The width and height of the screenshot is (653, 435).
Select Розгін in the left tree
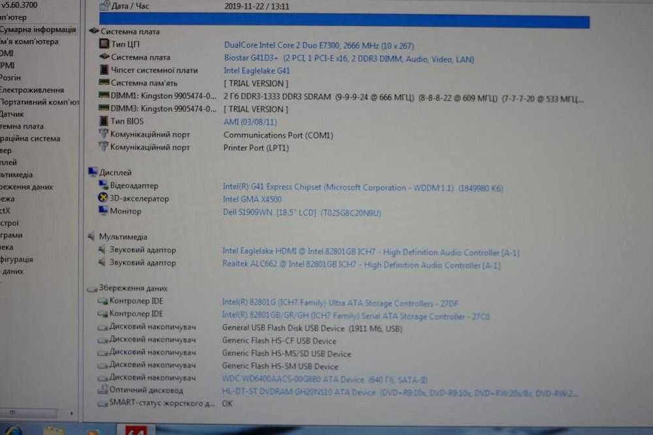tap(10, 78)
